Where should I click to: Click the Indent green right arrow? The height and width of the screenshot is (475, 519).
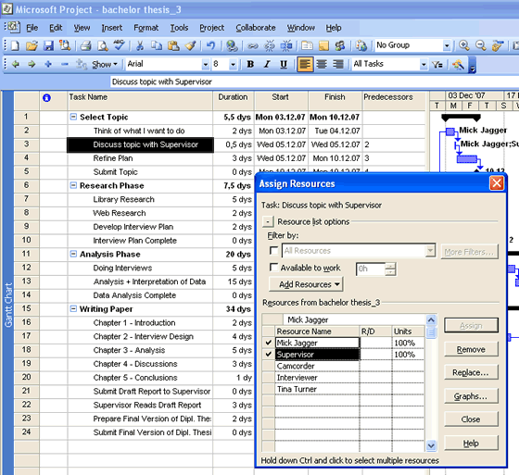(x=32, y=64)
